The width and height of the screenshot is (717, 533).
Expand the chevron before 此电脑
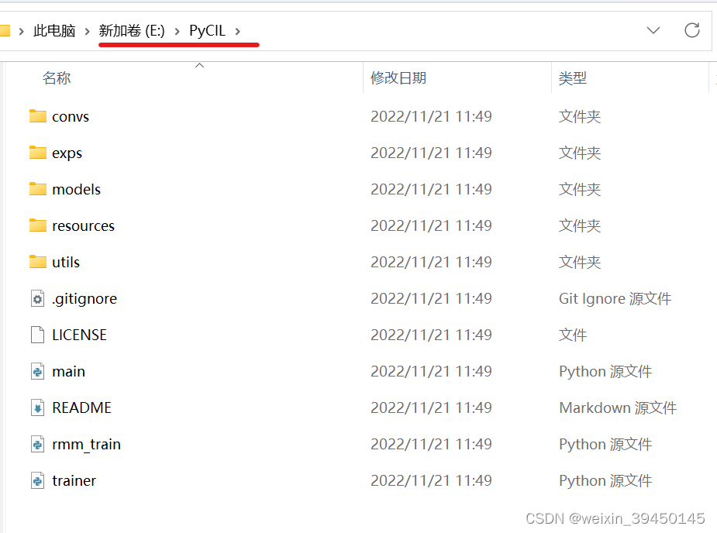21,31
